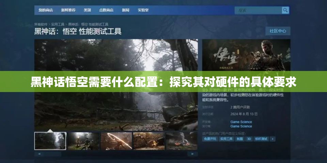Screen dimensions: 327x163
Task: Select the 标杆测试 tag
Action: [x=261, y=139]
